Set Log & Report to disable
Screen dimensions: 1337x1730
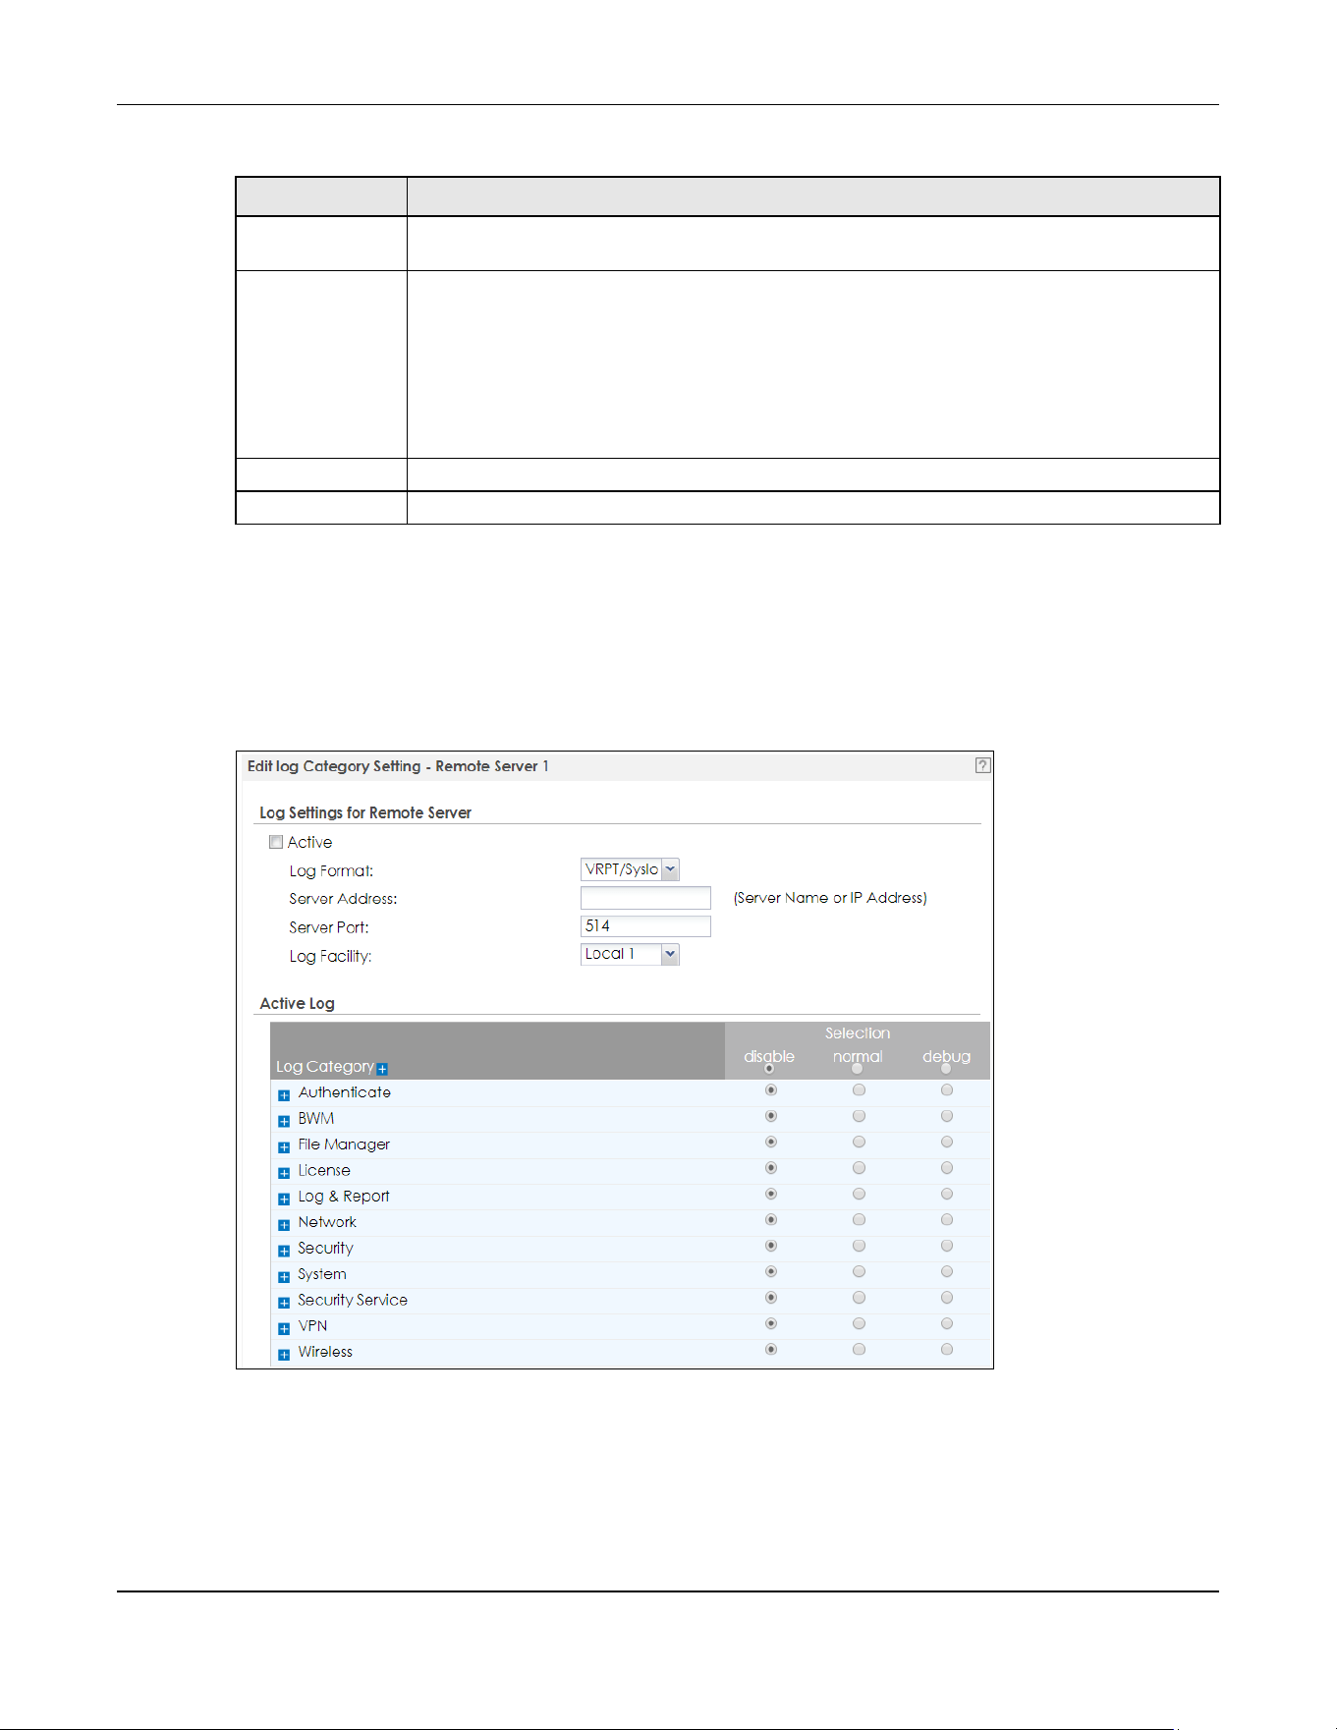coord(771,1194)
